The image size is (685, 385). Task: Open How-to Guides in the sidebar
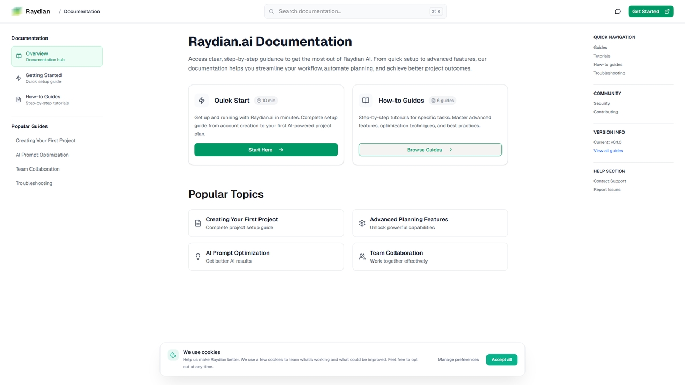tap(57, 99)
